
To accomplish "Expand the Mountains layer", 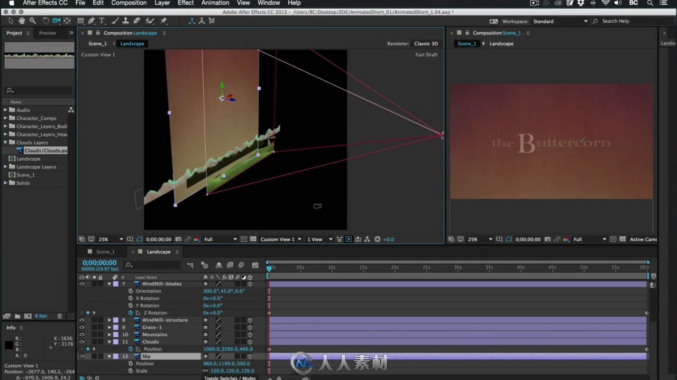I will pyautogui.click(x=109, y=334).
